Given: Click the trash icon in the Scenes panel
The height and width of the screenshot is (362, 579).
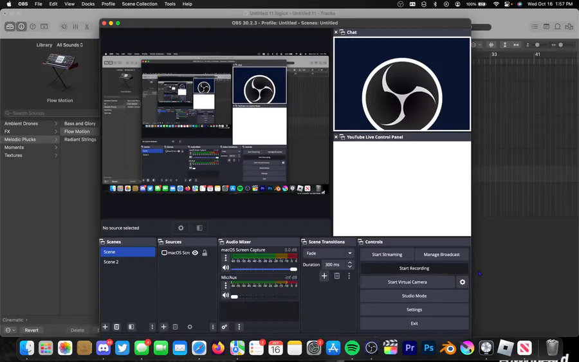Looking at the screenshot, I should 116,327.
